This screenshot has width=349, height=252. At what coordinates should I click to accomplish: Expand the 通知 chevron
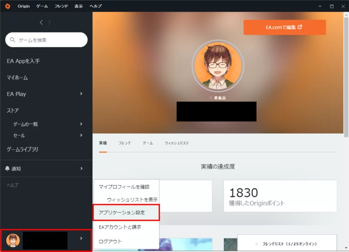tap(81, 169)
